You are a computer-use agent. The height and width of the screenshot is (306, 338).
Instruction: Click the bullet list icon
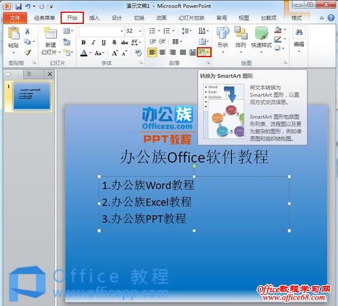point(153,31)
